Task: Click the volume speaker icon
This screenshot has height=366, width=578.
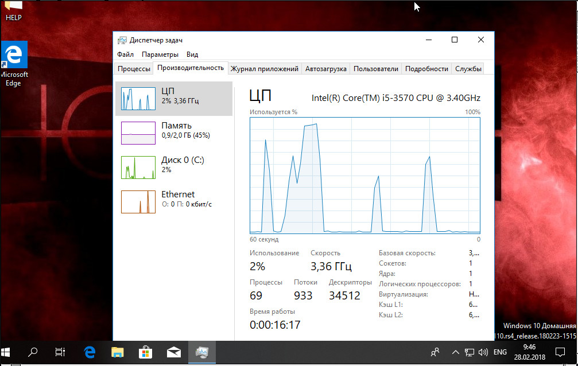Action: [483, 352]
